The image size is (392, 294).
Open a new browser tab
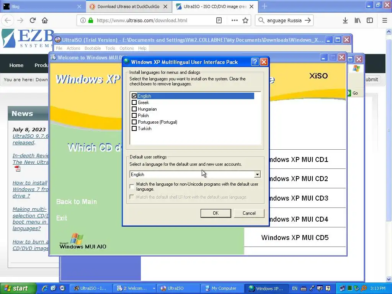(265, 7)
